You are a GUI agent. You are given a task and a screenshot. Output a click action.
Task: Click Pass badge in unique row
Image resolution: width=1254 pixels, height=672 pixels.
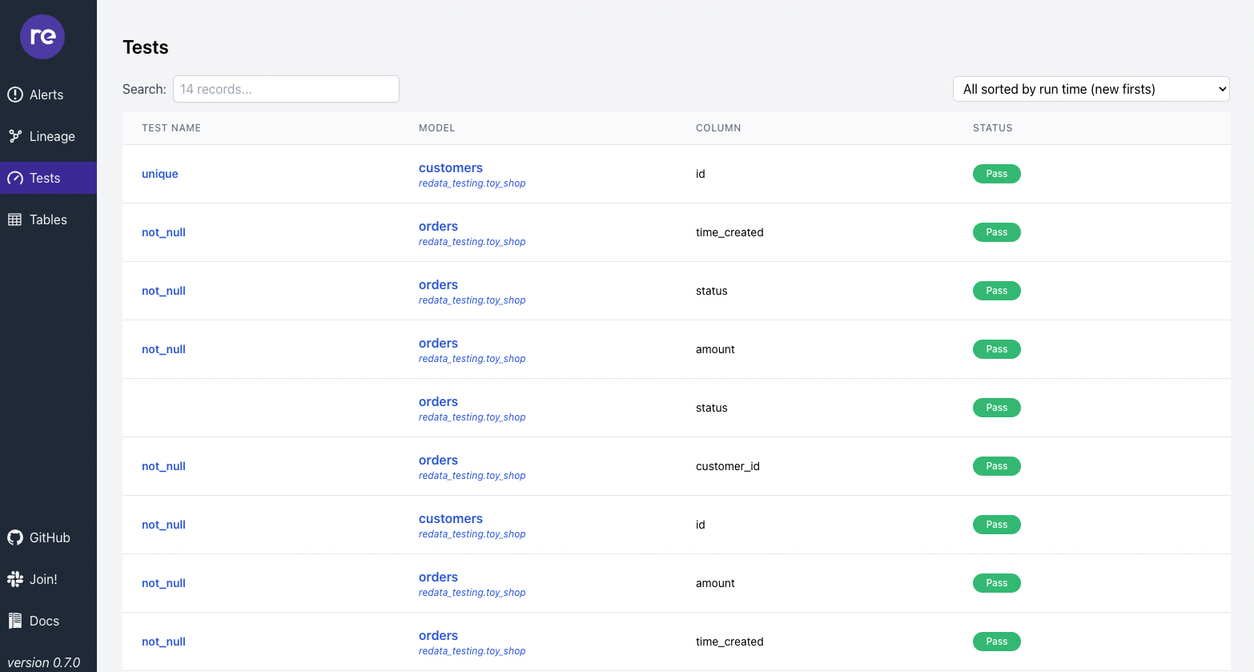[997, 174]
